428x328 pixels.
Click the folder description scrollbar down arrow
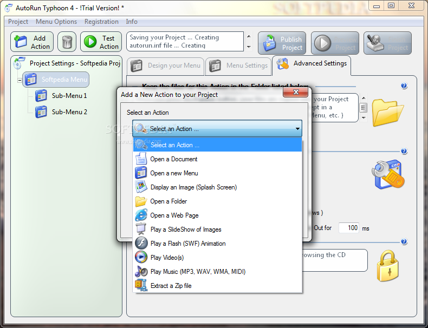(x=364, y=118)
